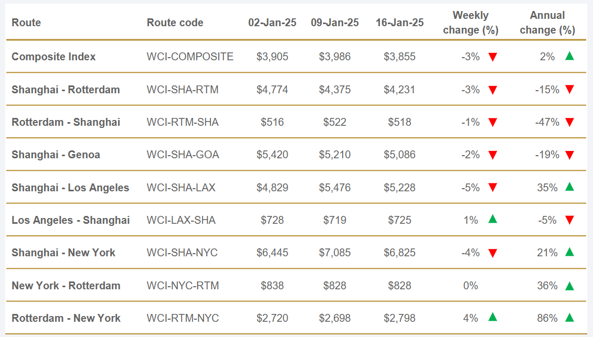Click the Shanghai - Genoa annual change red arrow

[x=569, y=155]
